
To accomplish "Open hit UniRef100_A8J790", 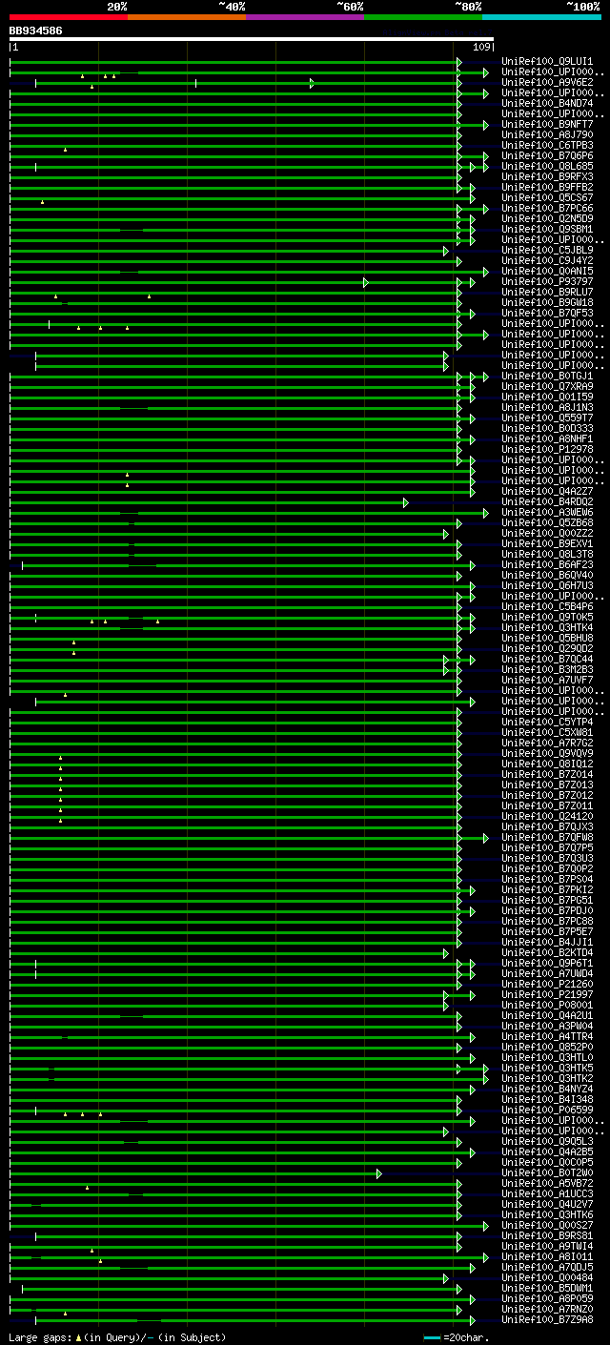I will coord(547,135).
